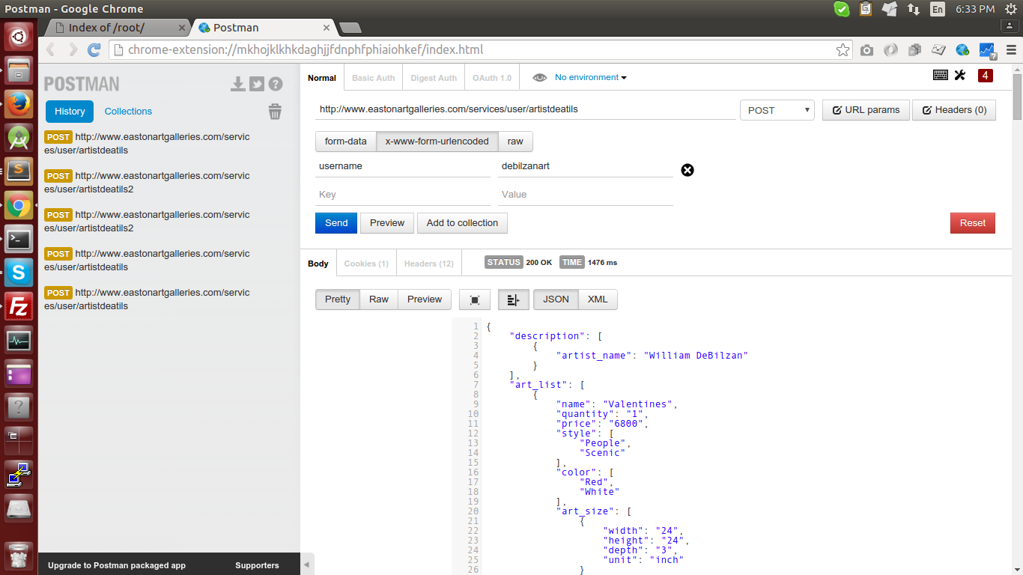Remove the username parameter row

pyautogui.click(x=687, y=170)
